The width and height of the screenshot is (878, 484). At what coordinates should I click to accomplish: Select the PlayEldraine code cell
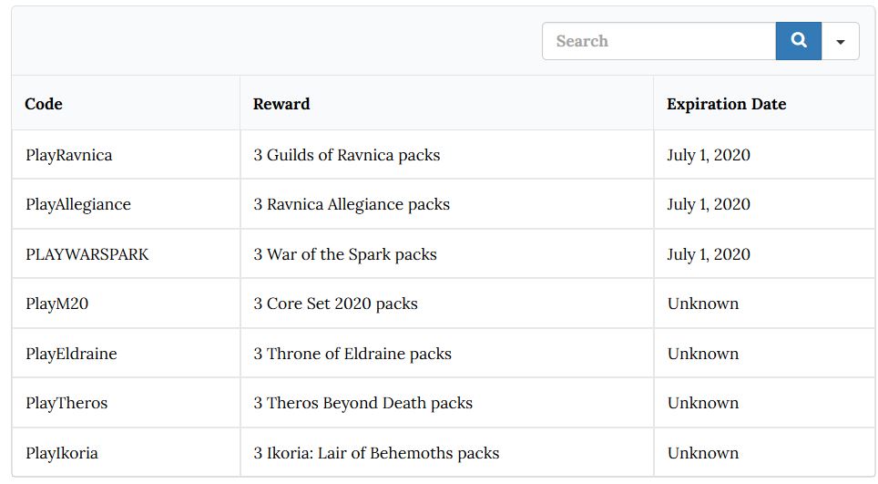[x=71, y=354]
